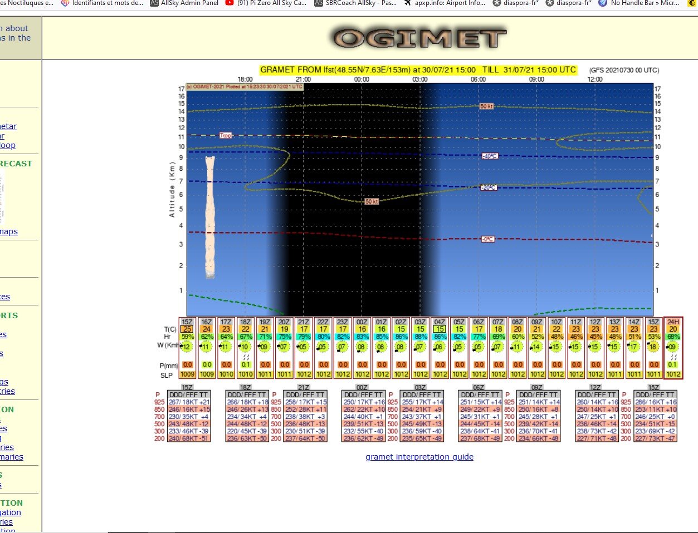Click the maps link in the left sidebar

[x=9, y=231]
